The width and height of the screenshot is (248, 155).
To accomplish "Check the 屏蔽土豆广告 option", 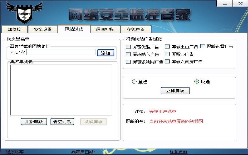I will pyautogui.click(x=167, y=46).
